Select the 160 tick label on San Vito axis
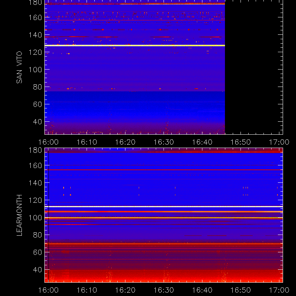 coord(35,17)
